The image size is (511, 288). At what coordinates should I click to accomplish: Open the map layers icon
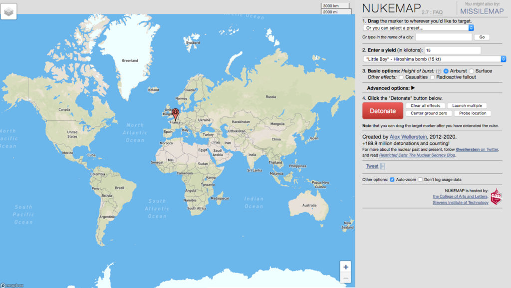[9, 11]
